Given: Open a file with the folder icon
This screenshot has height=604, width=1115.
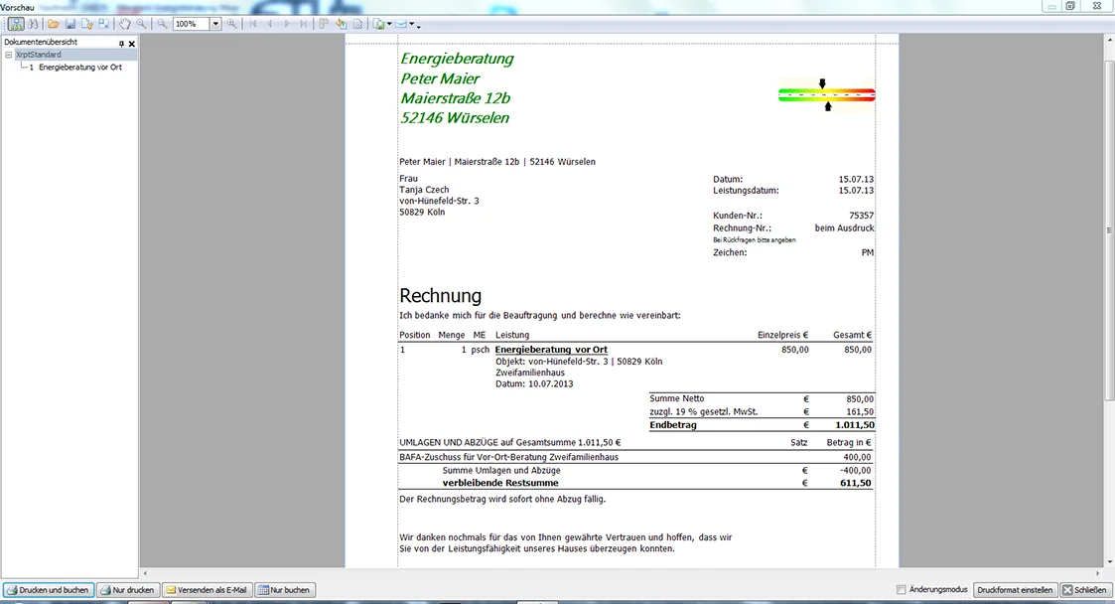Looking at the screenshot, I should tap(54, 24).
